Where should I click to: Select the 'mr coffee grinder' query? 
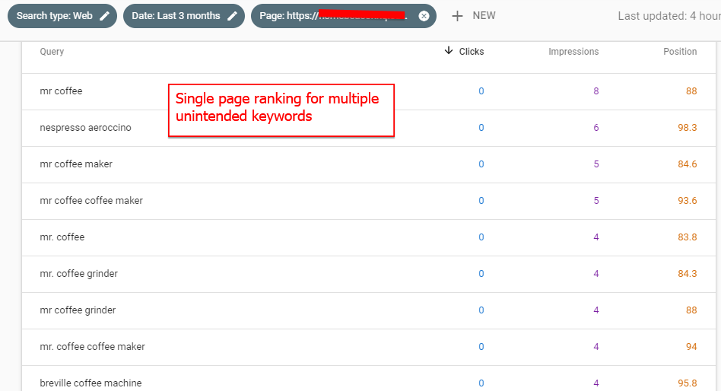[78, 310]
